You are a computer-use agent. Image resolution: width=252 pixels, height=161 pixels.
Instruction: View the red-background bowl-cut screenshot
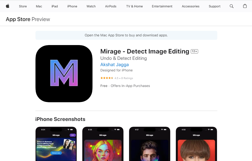(196, 144)
